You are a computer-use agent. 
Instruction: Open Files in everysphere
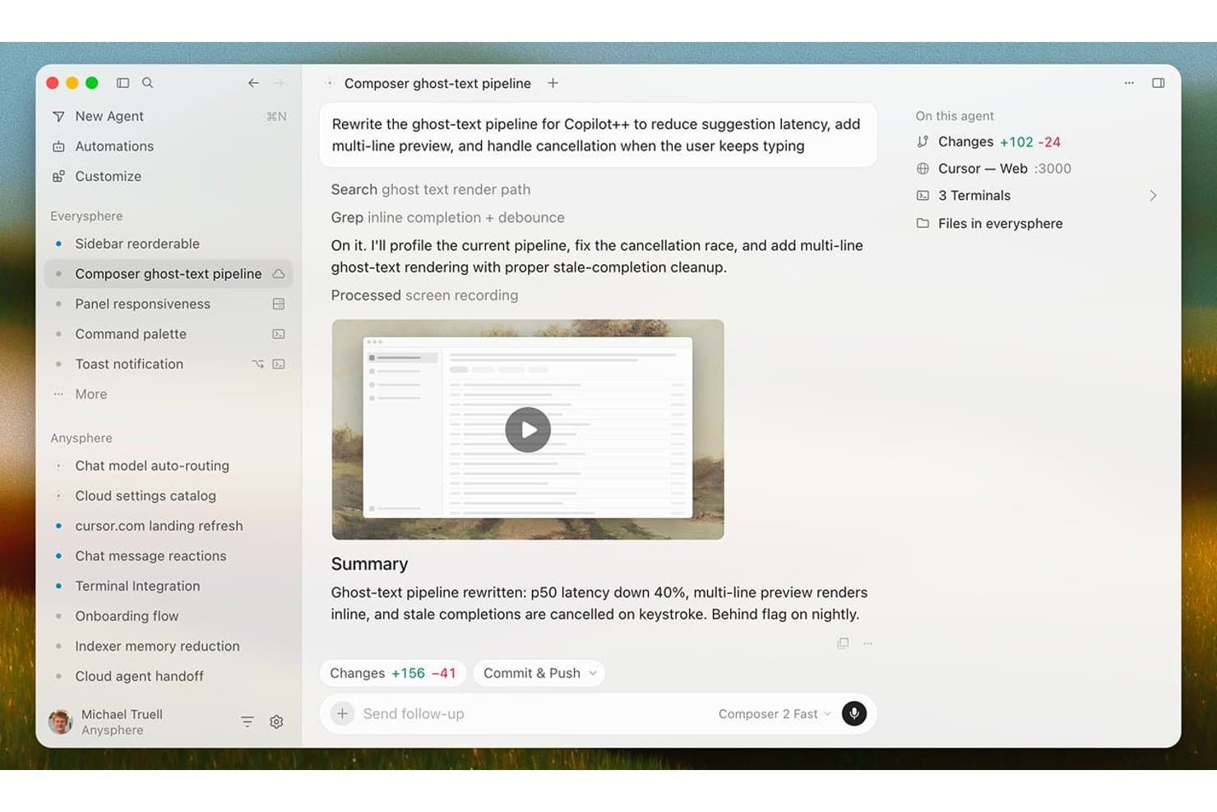coord(989,224)
